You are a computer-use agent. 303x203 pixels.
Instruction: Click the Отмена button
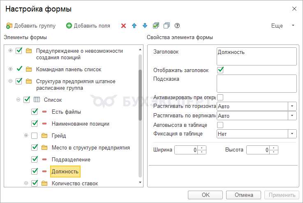click(244, 195)
